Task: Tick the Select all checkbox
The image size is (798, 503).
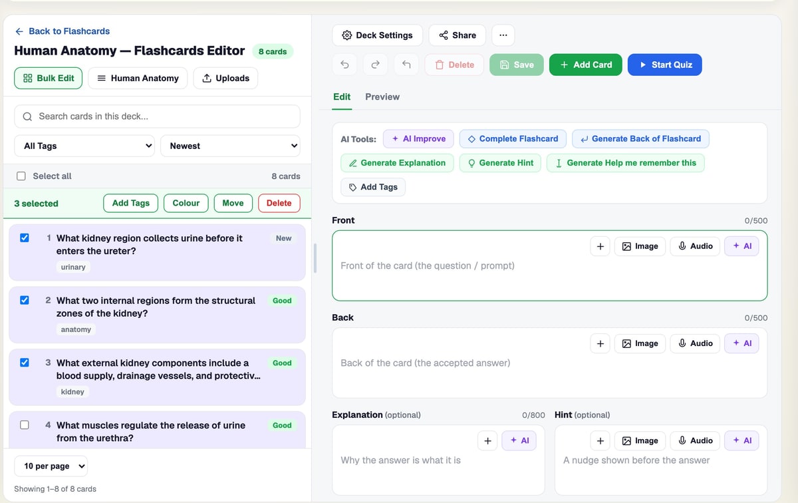Action: coord(21,176)
